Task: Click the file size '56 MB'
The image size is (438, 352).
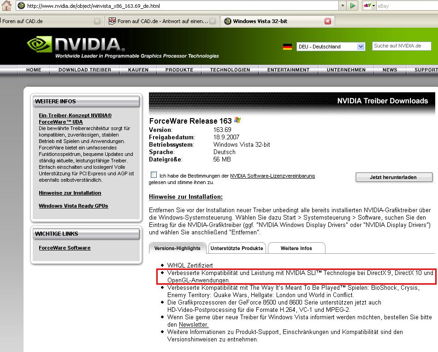Action: click(x=222, y=159)
